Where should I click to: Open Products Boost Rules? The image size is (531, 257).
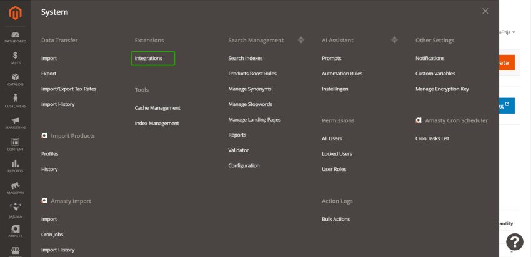[252, 74]
